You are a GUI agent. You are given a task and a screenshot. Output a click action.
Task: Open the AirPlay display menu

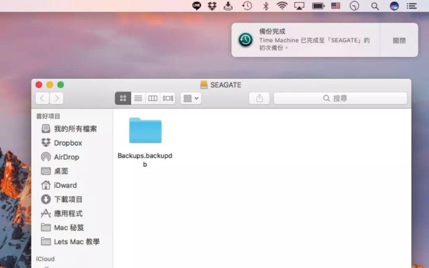click(x=299, y=6)
